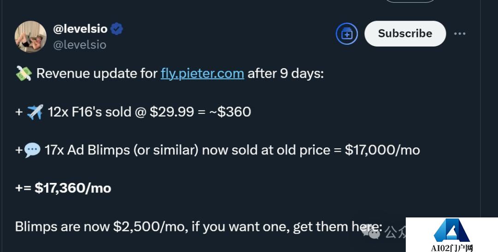Click the "Revenue update for" text
The width and height of the screenshot is (498, 252).
coord(97,73)
